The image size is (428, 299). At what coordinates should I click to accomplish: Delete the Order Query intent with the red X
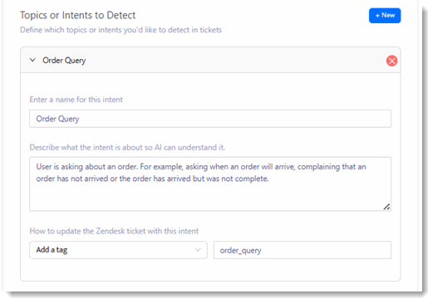[x=391, y=61]
